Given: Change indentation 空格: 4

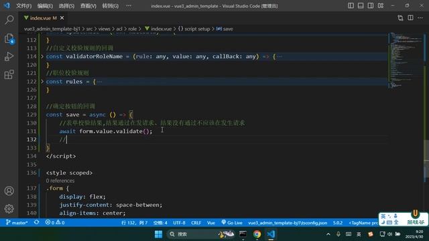Looking at the screenshot, I should click(x=160, y=223).
